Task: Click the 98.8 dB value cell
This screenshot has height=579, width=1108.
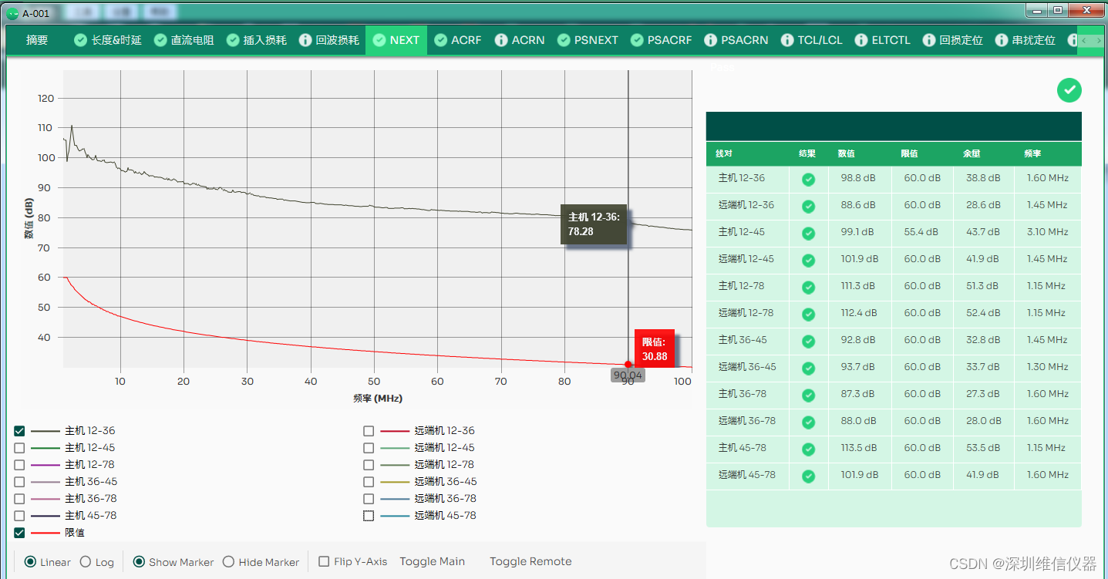Action: pyautogui.click(x=858, y=178)
